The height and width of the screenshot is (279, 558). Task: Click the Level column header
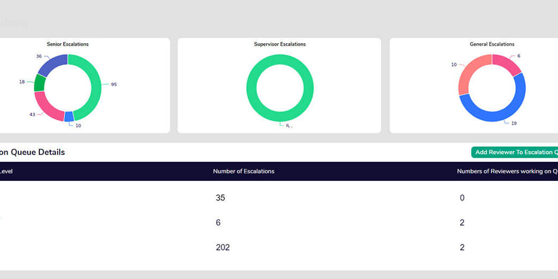6,171
